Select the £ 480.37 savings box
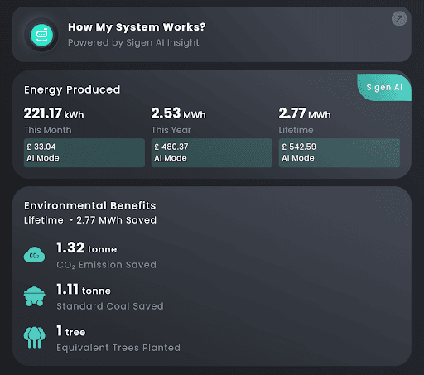This screenshot has width=424, height=375. click(x=212, y=152)
